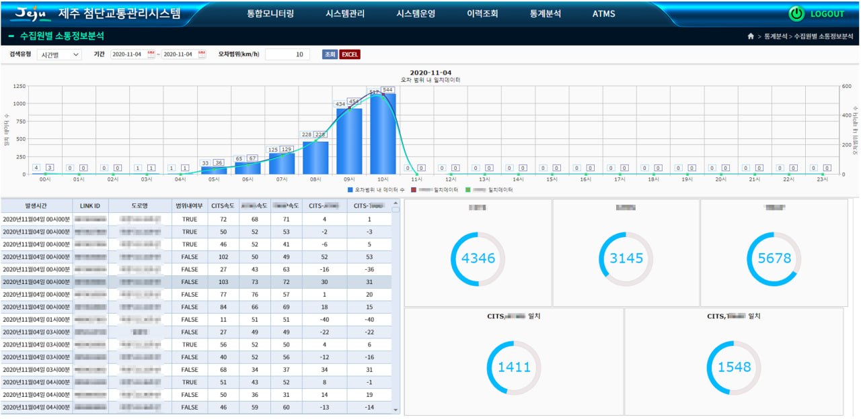This screenshot has height=419, width=861.
Task: Click the green power LOGOUT icon
Action: [796, 13]
